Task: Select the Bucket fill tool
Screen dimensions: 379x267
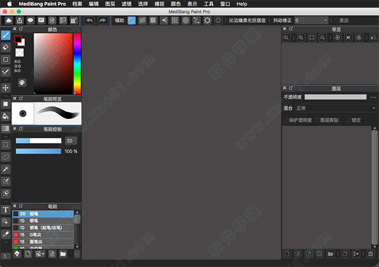Action: tap(6, 116)
